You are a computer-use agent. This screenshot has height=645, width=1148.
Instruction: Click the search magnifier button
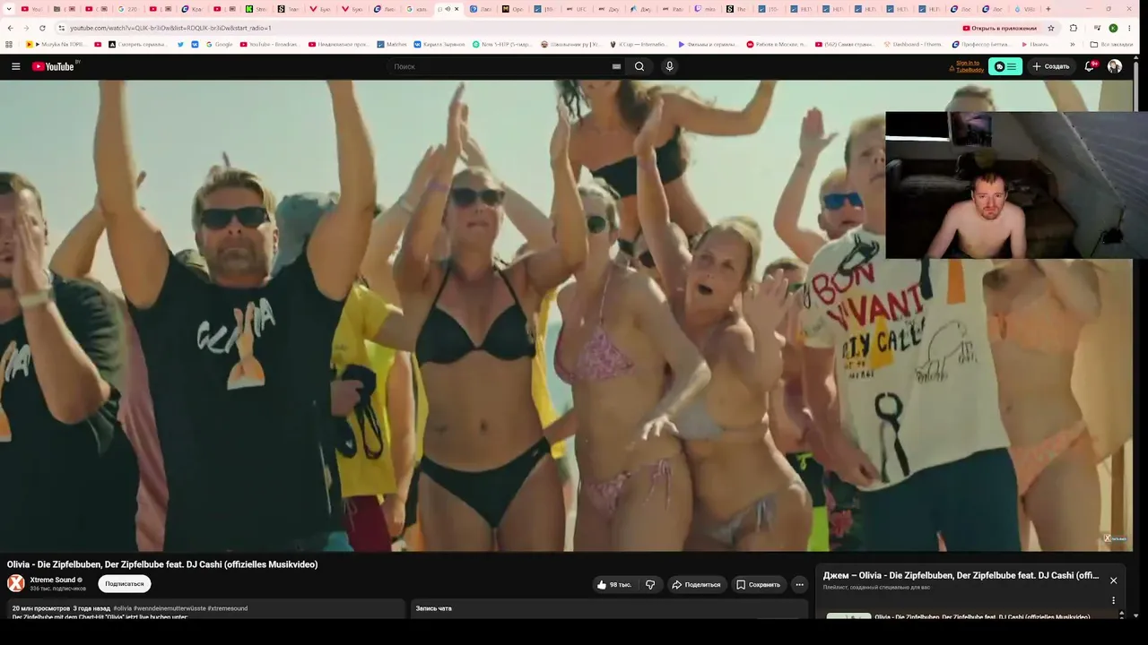pos(639,66)
